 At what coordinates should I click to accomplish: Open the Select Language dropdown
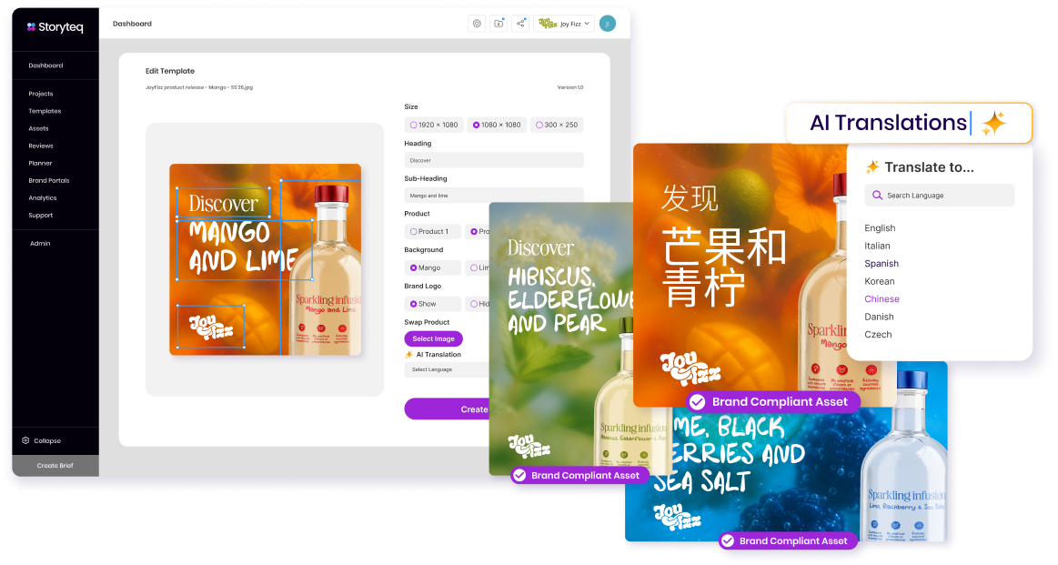(448, 369)
